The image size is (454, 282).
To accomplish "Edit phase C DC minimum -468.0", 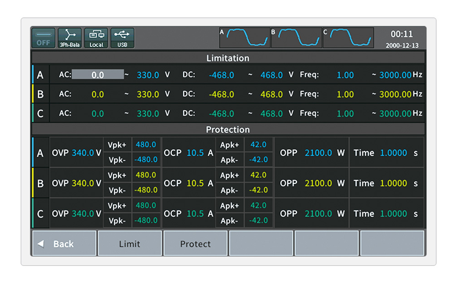I will pos(221,114).
